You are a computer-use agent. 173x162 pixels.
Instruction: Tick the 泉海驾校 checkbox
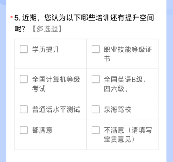pyautogui.click(x=95, y=109)
